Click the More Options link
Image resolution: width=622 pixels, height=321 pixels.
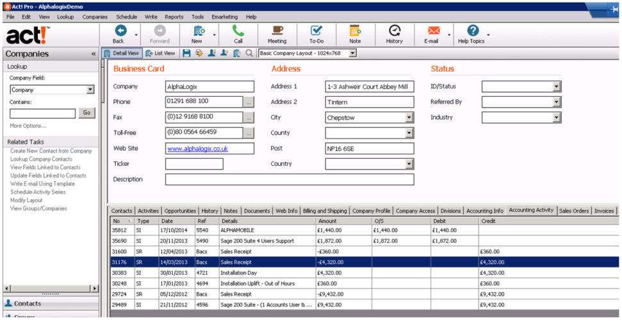(x=28, y=126)
